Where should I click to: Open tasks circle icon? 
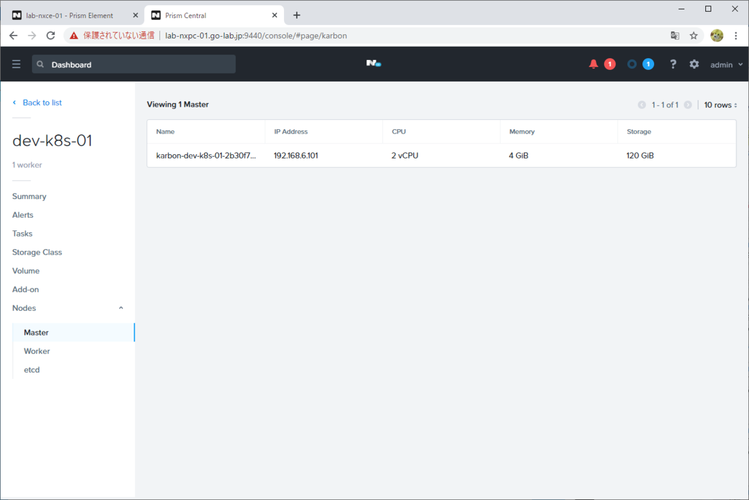click(x=632, y=64)
